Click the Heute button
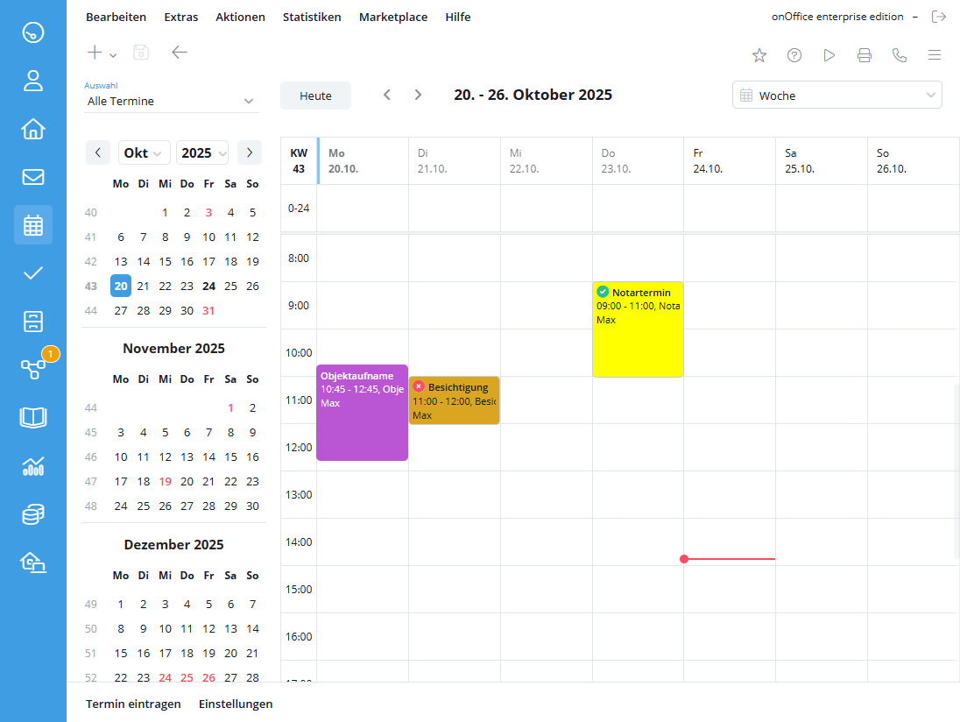Image resolution: width=960 pixels, height=722 pixels. click(x=315, y=96)
